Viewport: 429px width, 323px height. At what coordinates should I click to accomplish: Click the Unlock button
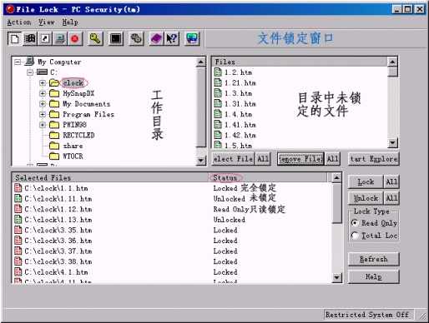tap(366, 198)
